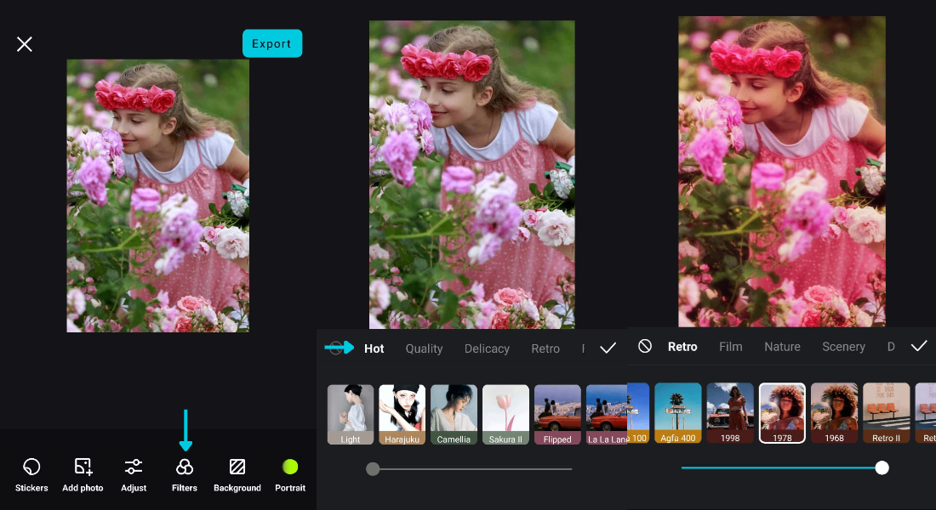Screen dimensions: 936x510
Task: Select the Adjust tool
Action: click(x=134, y=473)
